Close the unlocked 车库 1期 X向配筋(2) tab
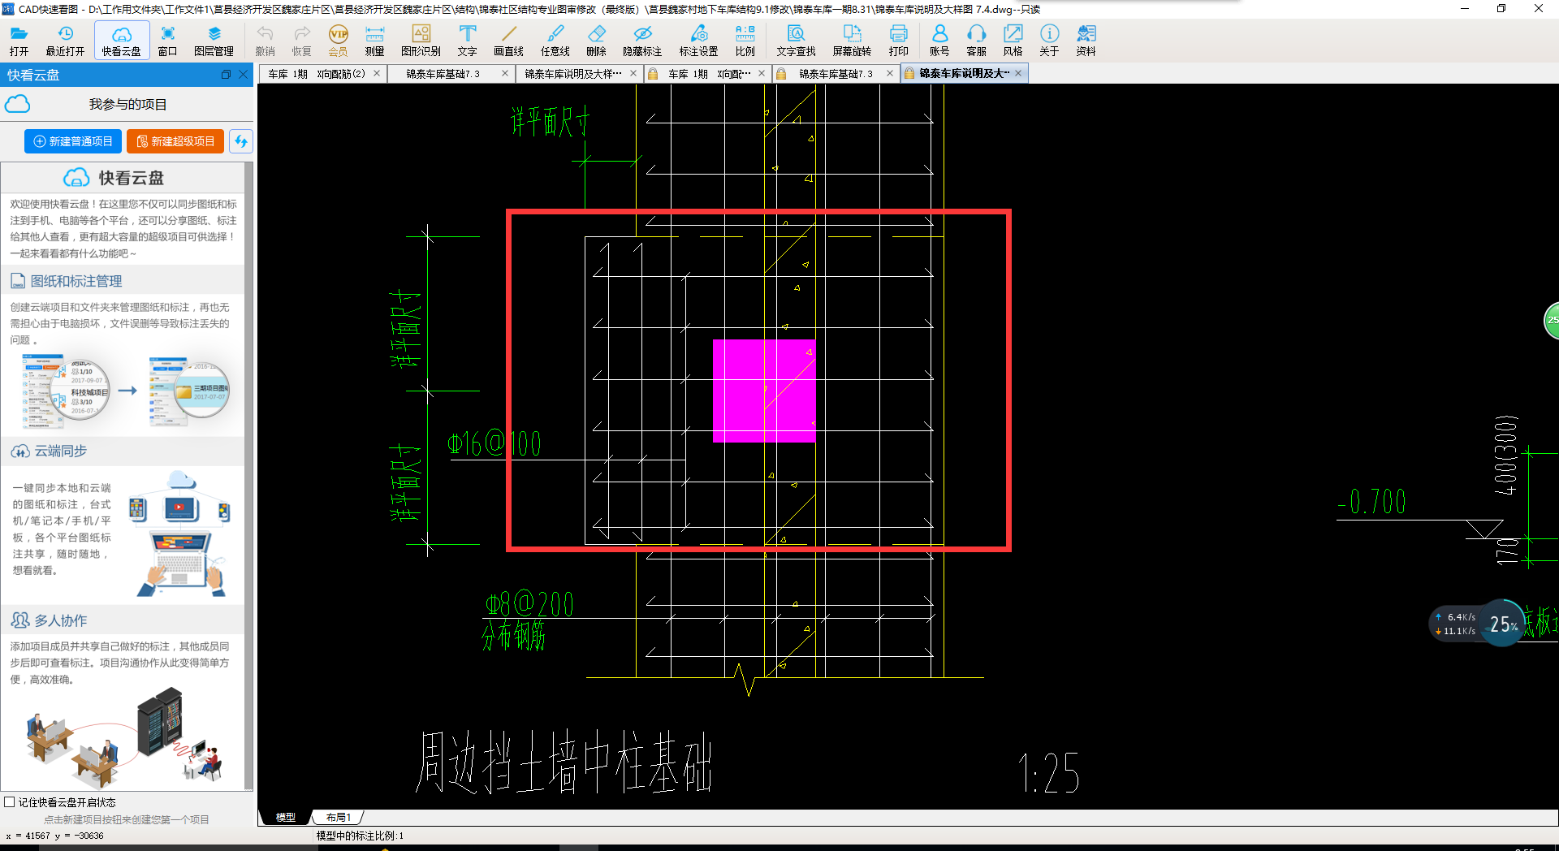The image size is (1559, 851). tap(377, 73)
